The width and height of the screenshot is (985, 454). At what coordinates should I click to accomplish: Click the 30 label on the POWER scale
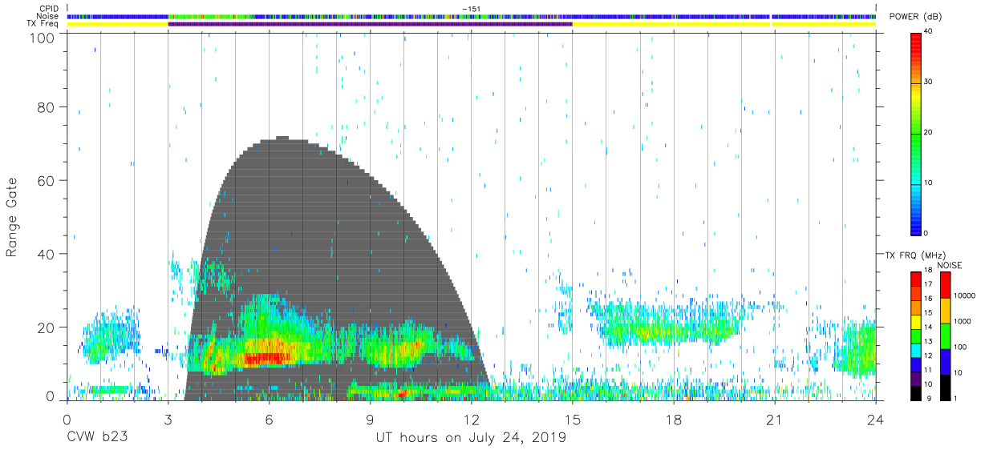tap(930, 82)
